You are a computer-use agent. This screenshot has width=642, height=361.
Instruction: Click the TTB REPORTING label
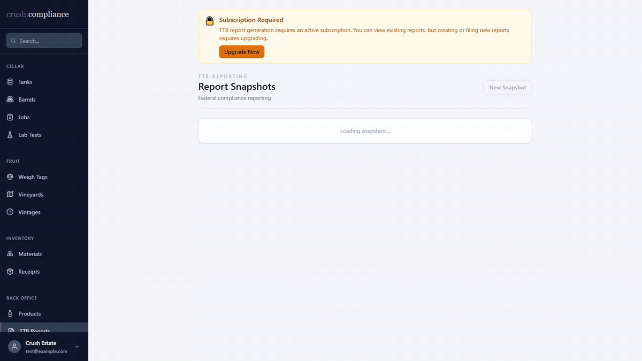[x=223, y=76]
